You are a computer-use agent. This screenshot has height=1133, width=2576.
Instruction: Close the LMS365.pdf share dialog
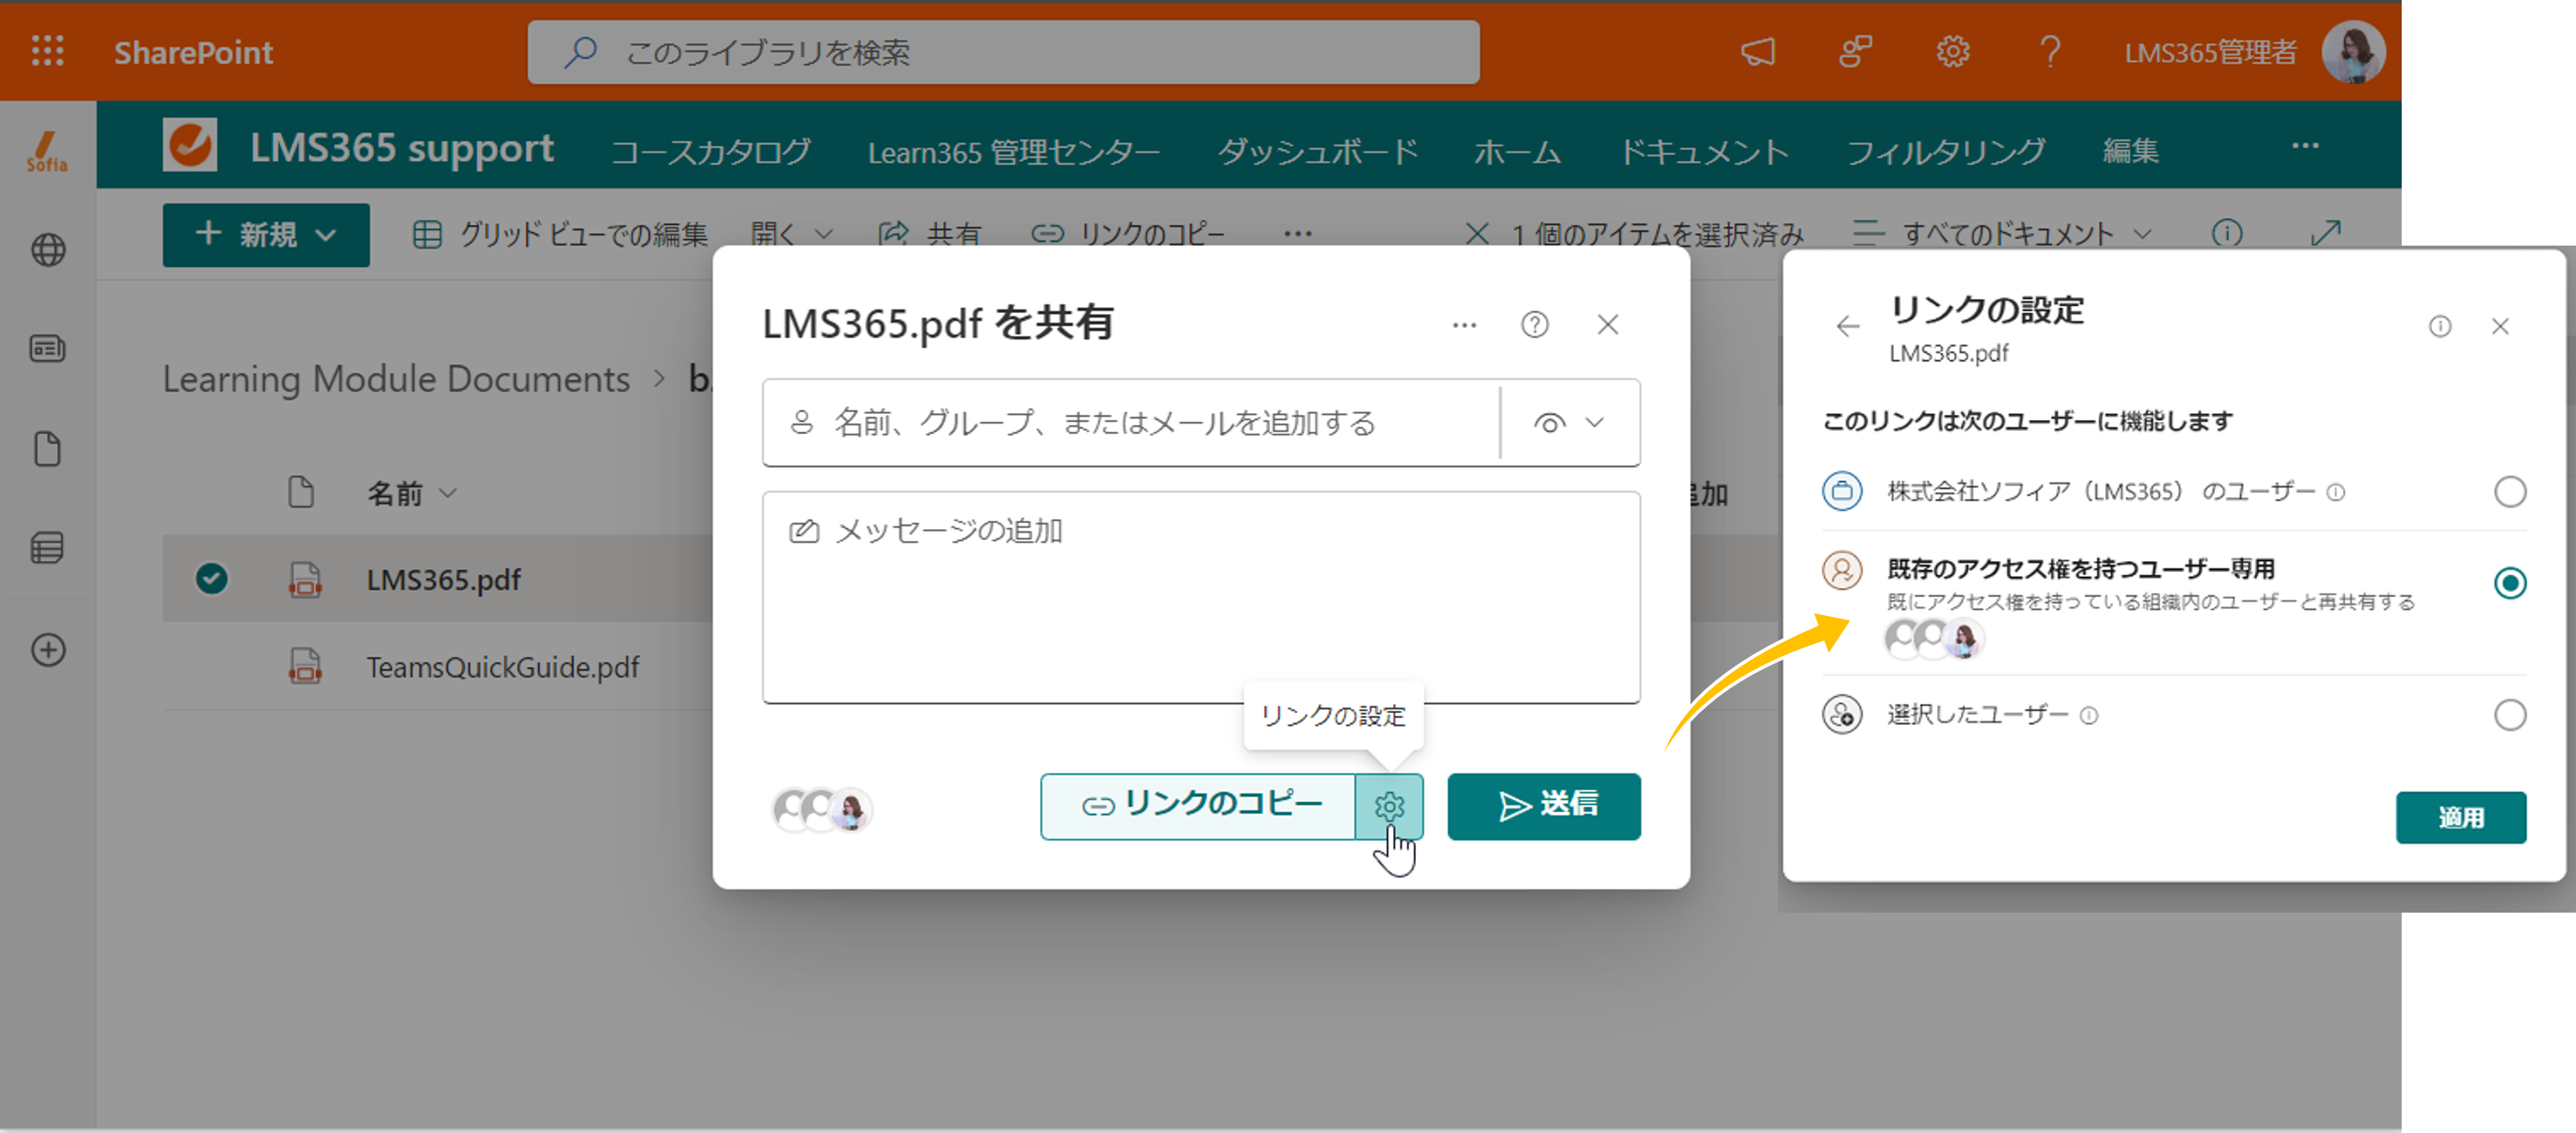1607,325
